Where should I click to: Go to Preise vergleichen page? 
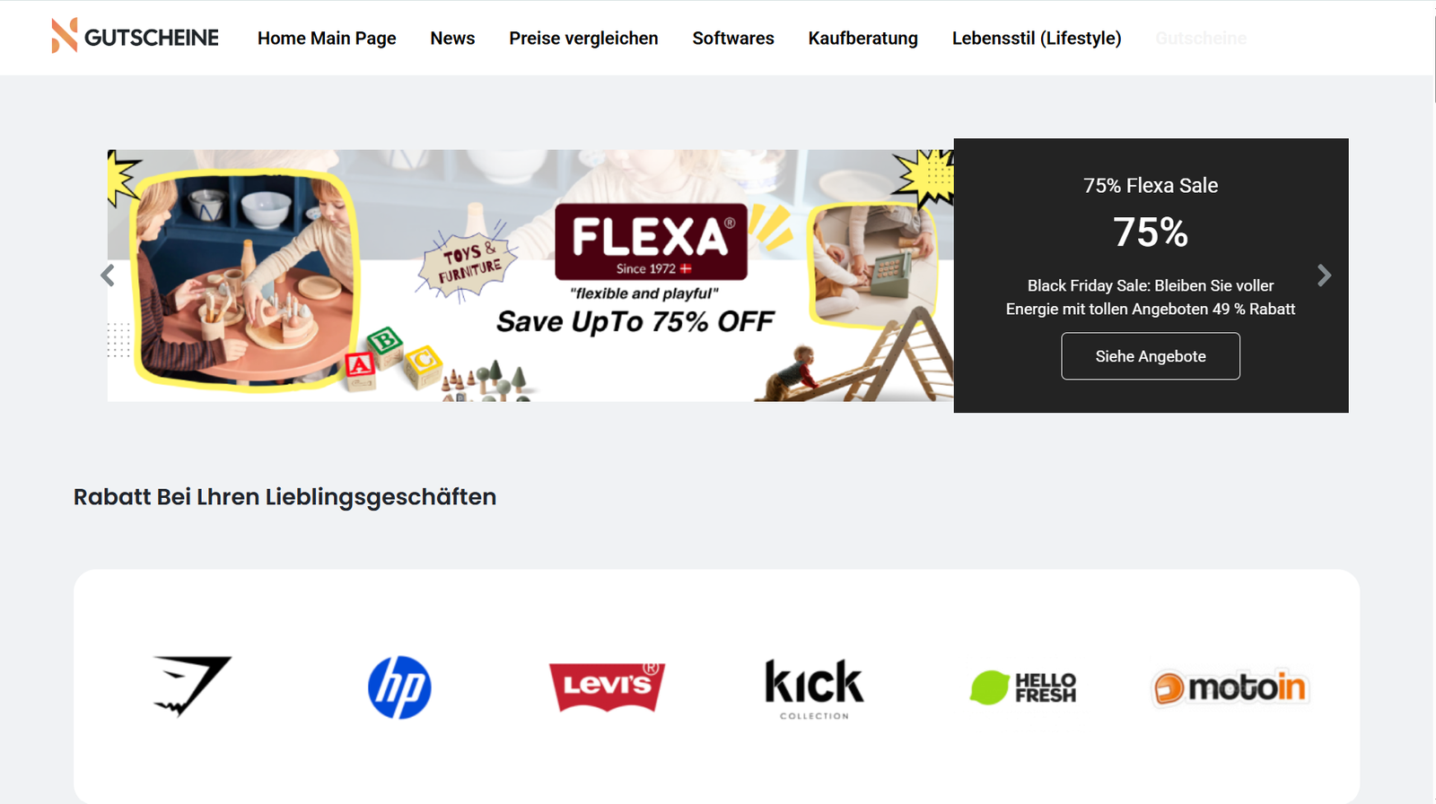pos(583,38)
